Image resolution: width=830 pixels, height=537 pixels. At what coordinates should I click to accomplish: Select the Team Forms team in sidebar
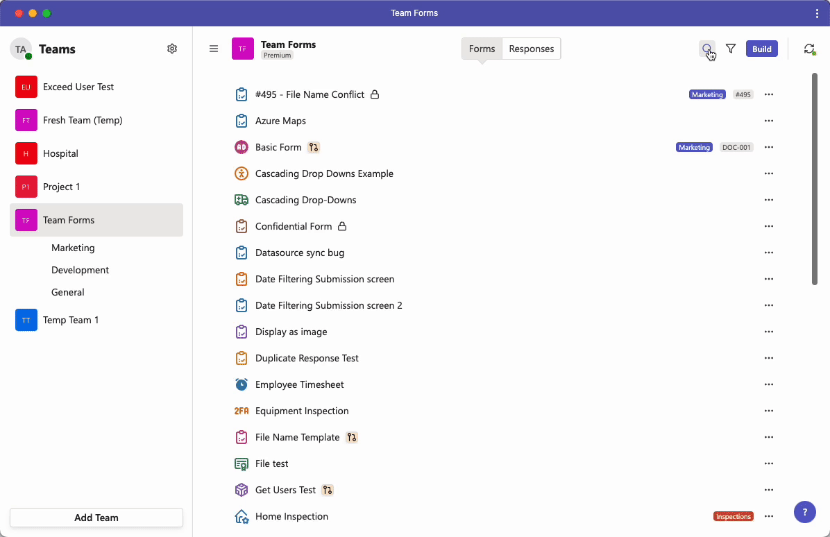click(96, 220)
